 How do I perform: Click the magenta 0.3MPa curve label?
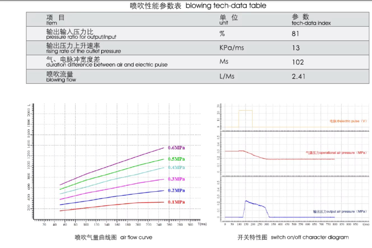point(176,179)
